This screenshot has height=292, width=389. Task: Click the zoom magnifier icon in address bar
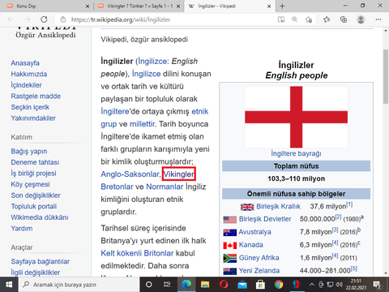[x=294, y=19]
